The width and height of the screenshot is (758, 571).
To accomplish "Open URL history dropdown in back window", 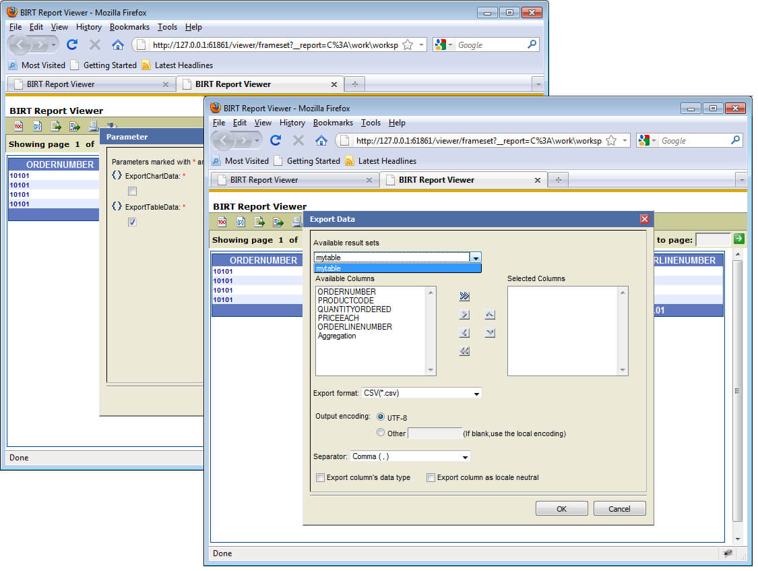I will (x=422, y=44).
